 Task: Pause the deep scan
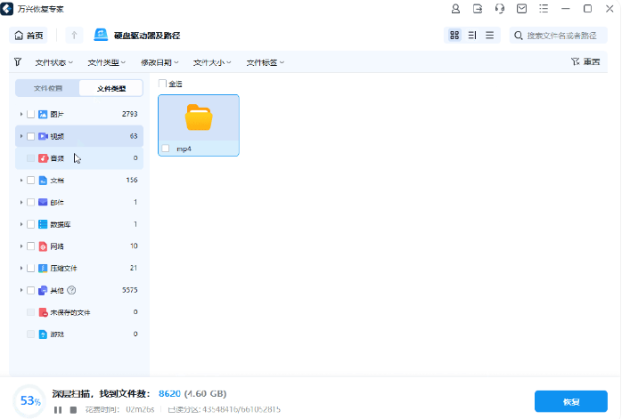tap(58, 410)
